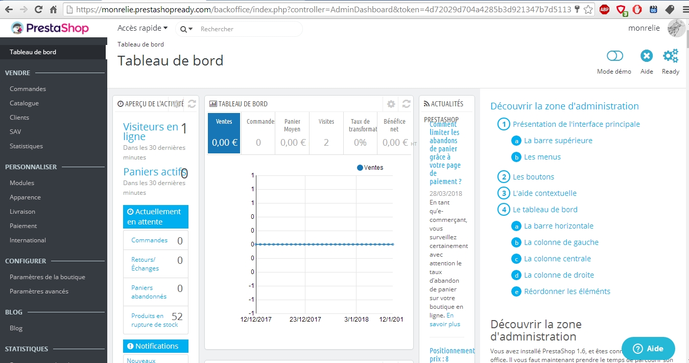Open La colonne de gauche help item
The width and height of the screenshot is (689, 363).
coord(561,242)
